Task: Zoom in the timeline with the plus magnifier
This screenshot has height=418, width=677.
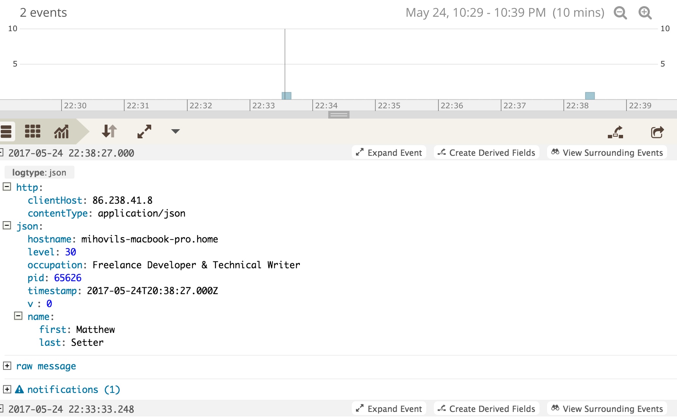Action: pyautogui.click(x=645, y=13)
